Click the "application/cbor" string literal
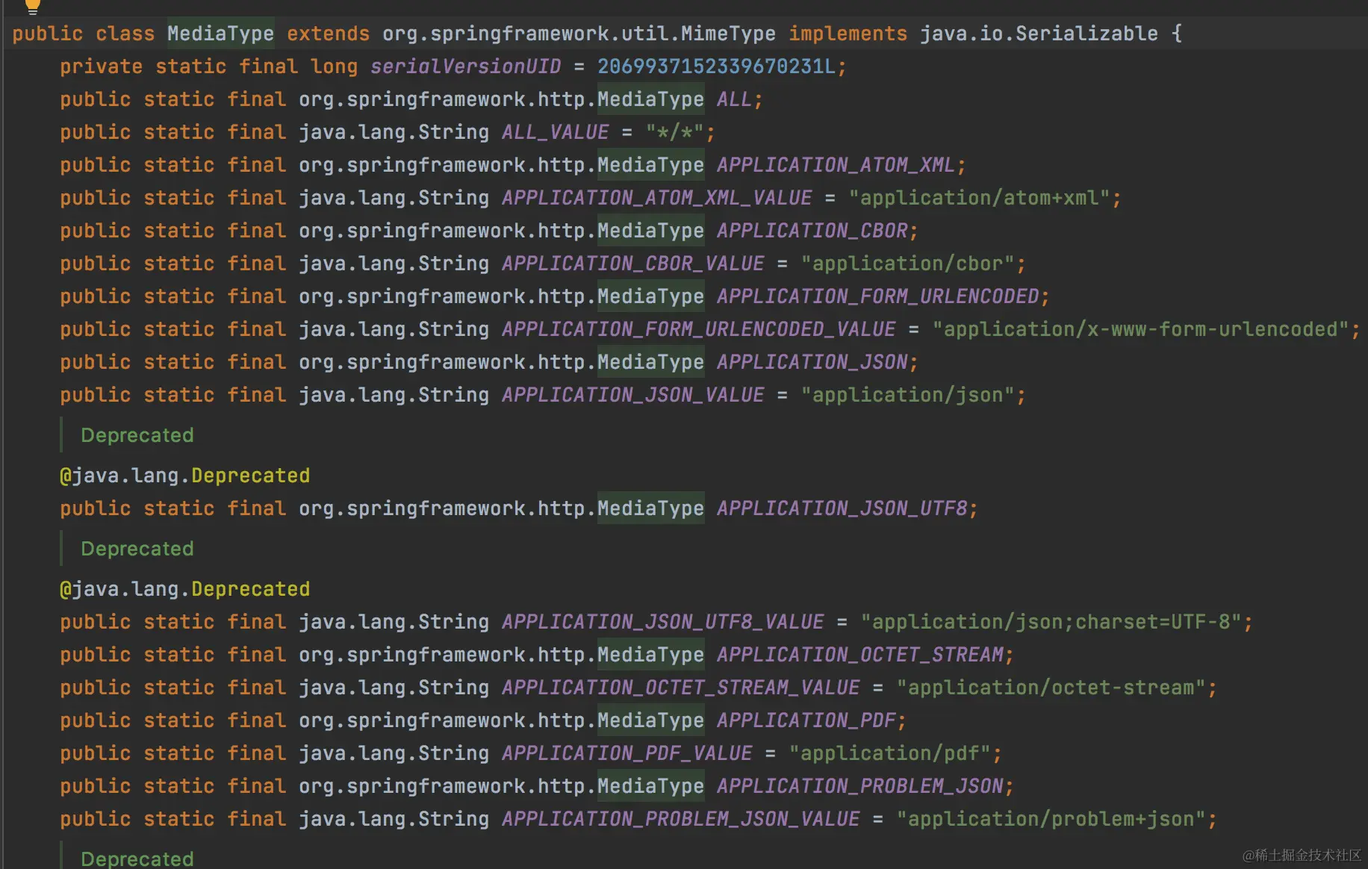 coord(908,264)
